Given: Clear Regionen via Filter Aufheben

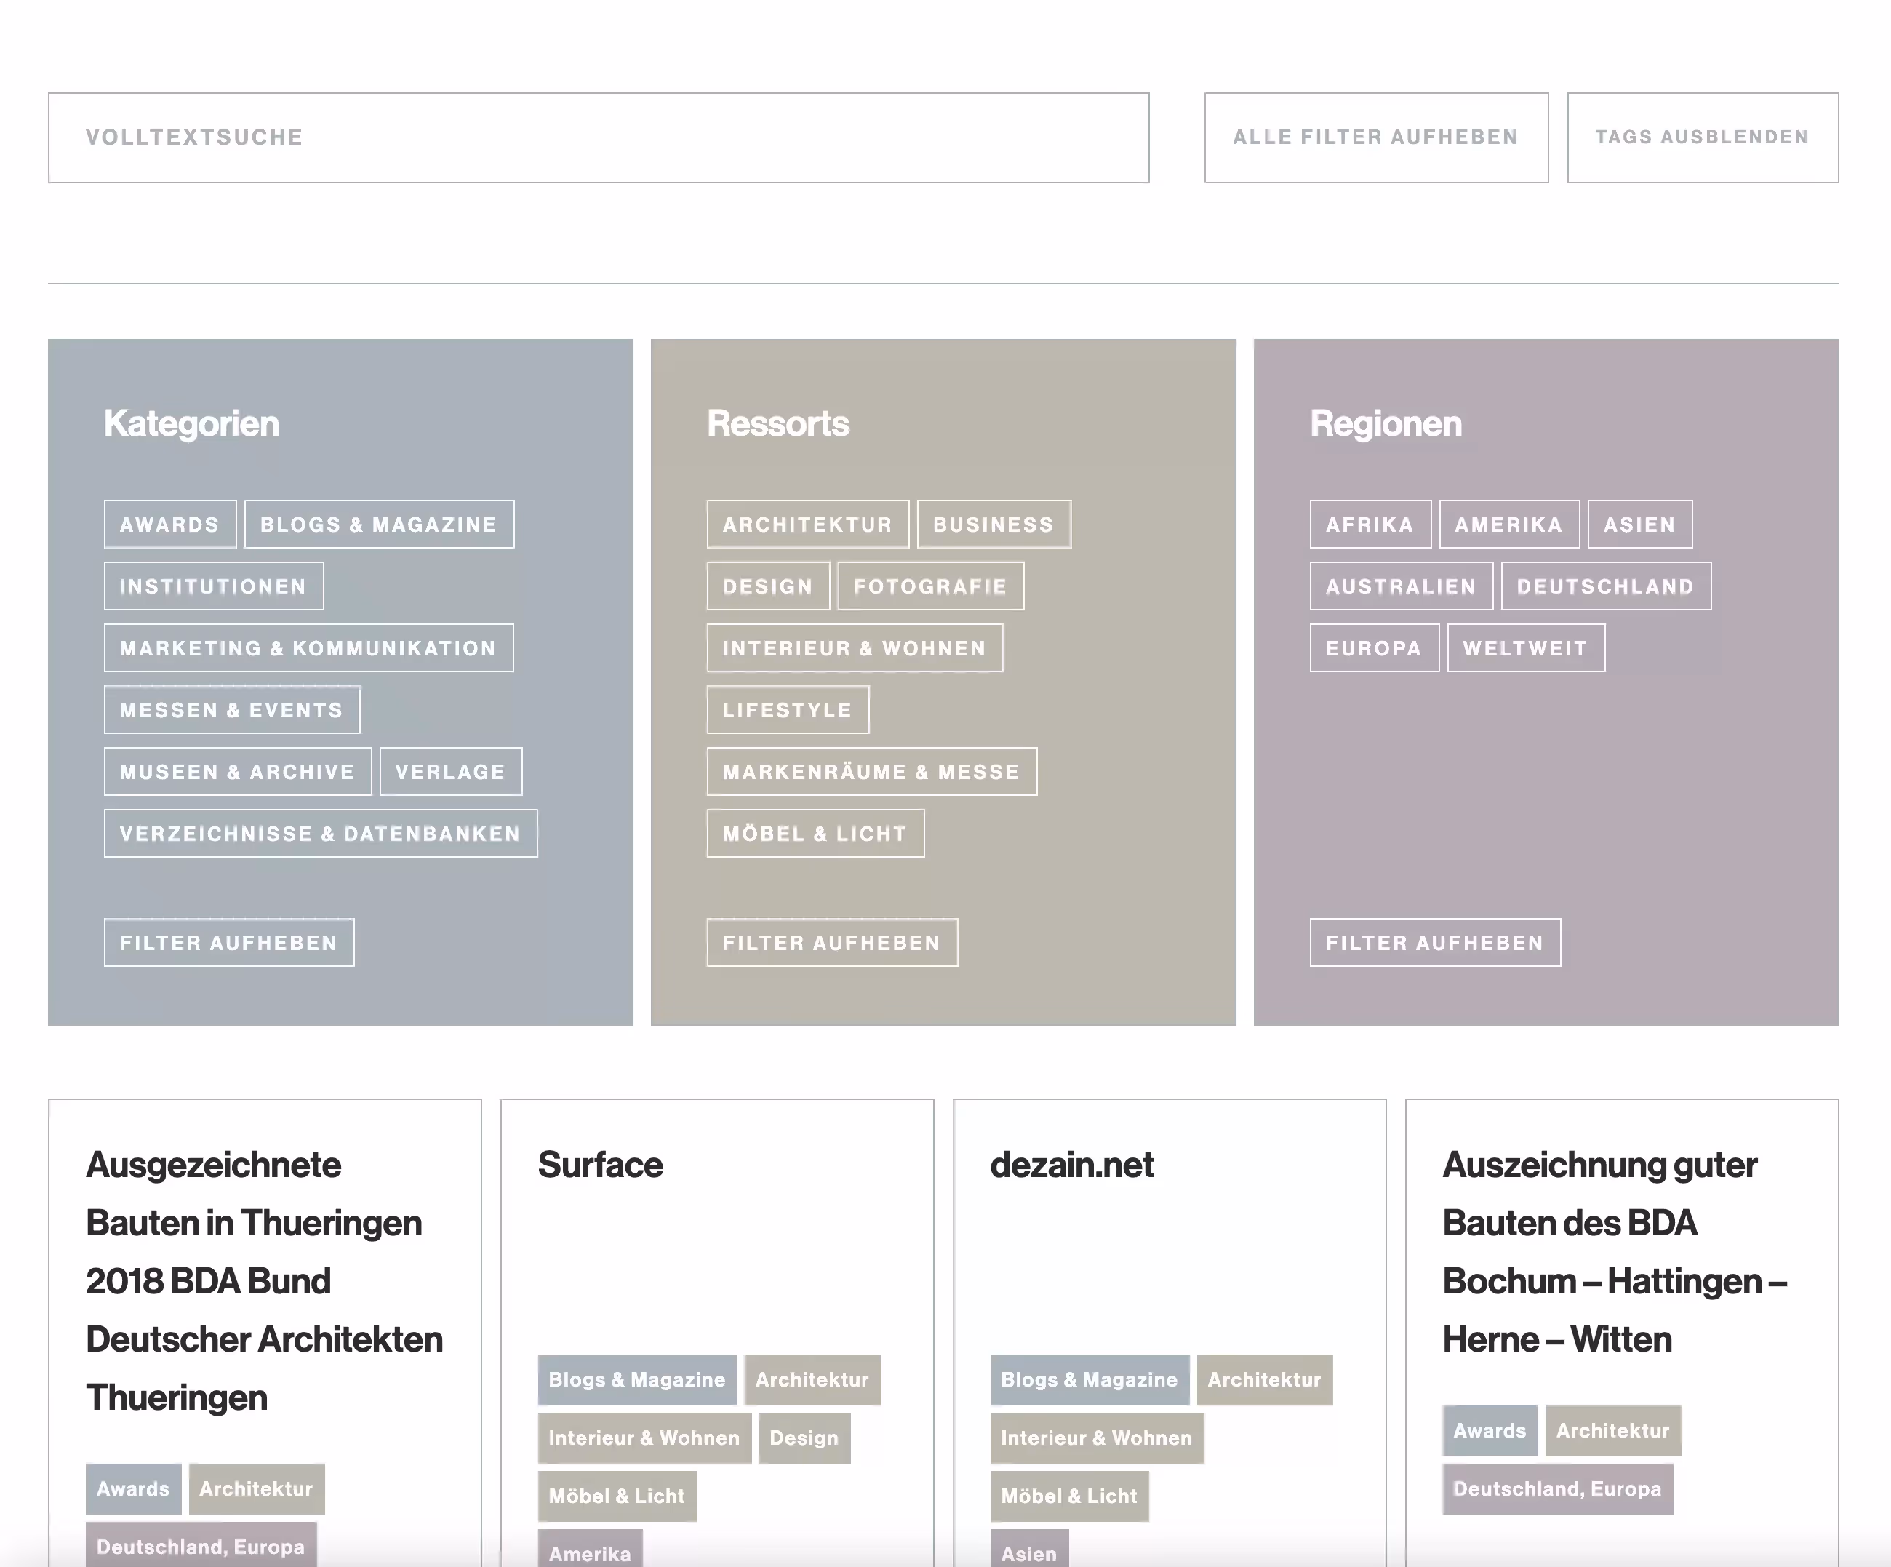Looking at the screenshot, I should point(1434,943).
